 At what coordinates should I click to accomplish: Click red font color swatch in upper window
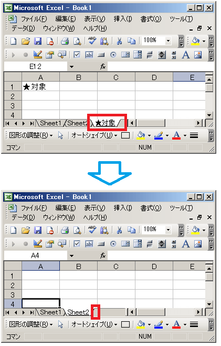[x=176, y=135]
